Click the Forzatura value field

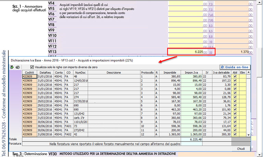click(191, 144)
